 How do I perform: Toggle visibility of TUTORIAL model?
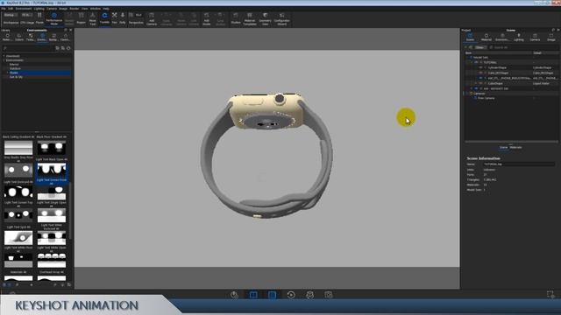[476, 62]
